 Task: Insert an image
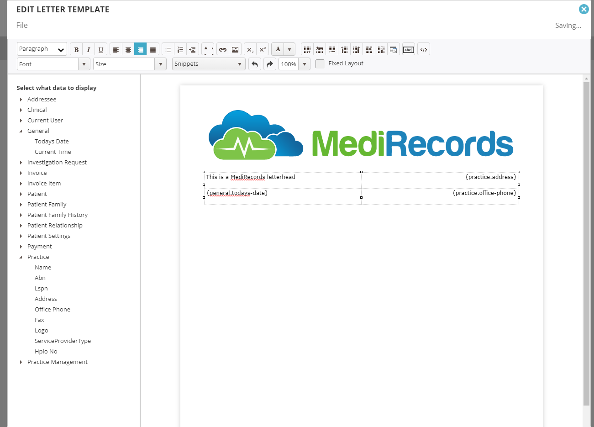235,49
